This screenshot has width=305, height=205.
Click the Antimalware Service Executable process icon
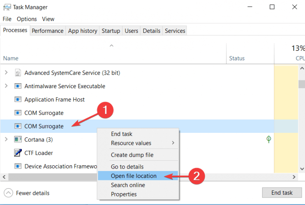point(18,86)
